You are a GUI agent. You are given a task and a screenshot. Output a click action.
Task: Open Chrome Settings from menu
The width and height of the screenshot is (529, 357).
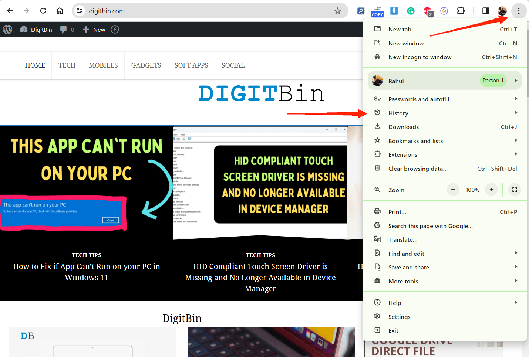click(445, 317)
